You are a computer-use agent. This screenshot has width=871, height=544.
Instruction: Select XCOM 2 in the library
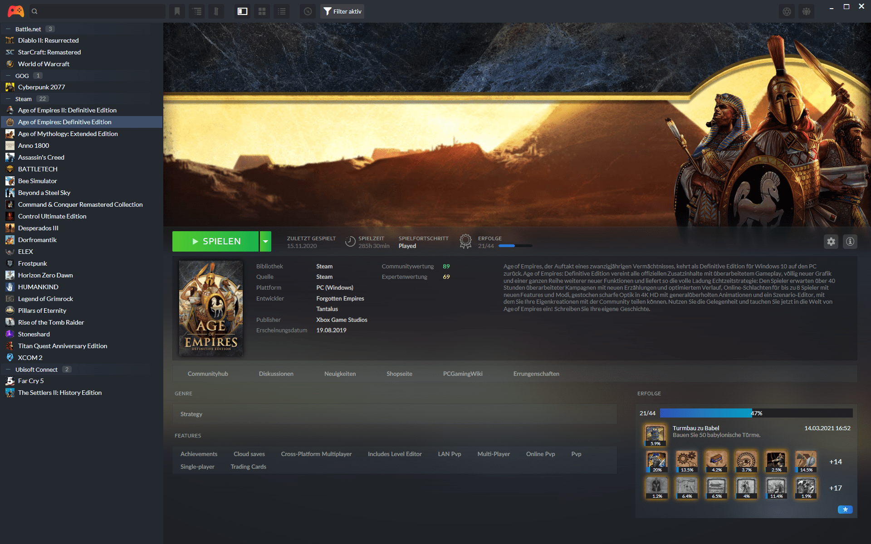point(82,358)
